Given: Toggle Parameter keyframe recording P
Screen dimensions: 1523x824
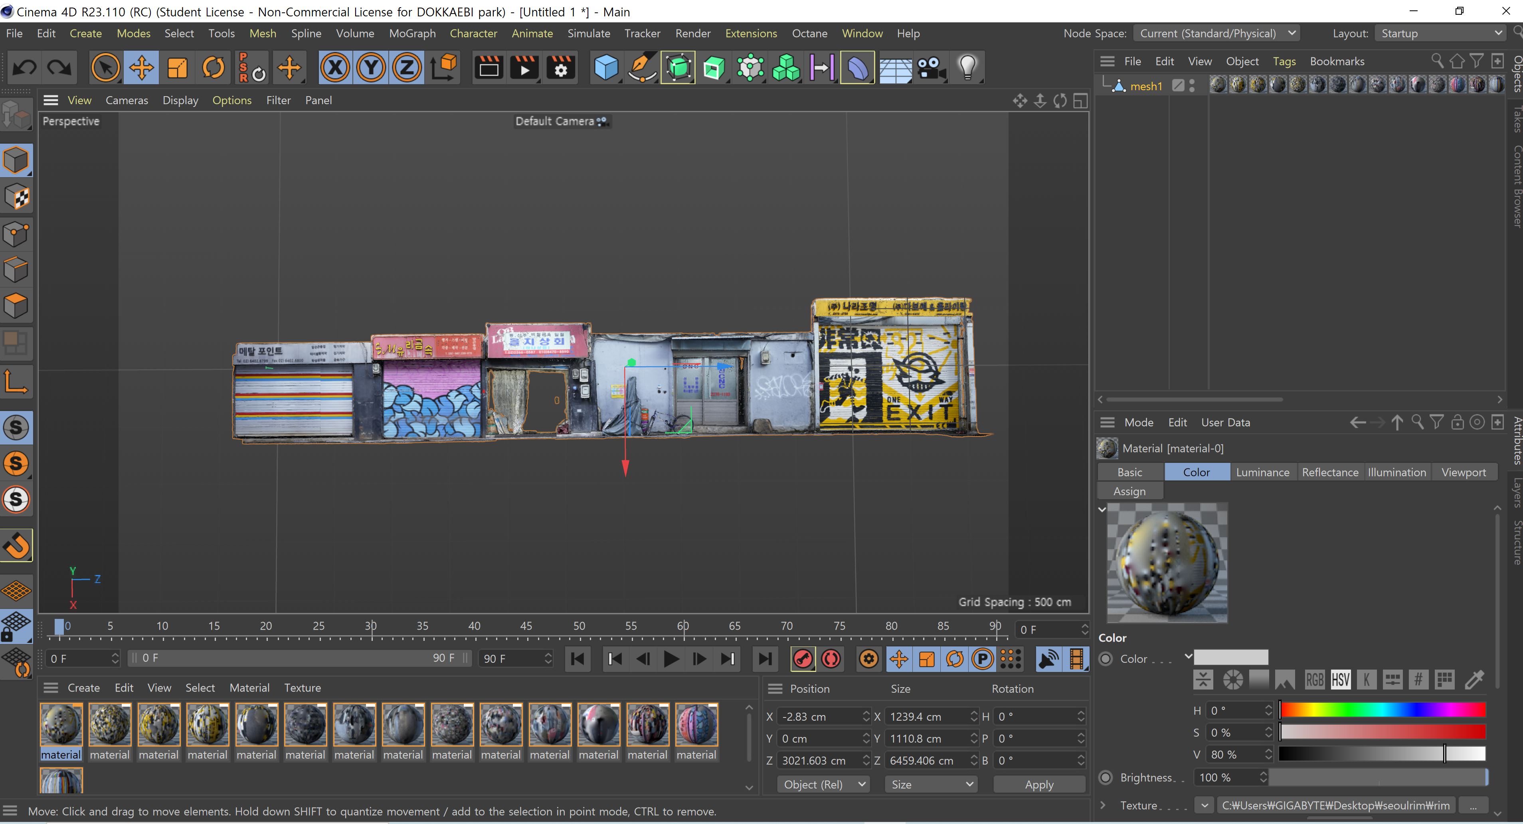Looking at the screenshot, I should pos(983,658).
